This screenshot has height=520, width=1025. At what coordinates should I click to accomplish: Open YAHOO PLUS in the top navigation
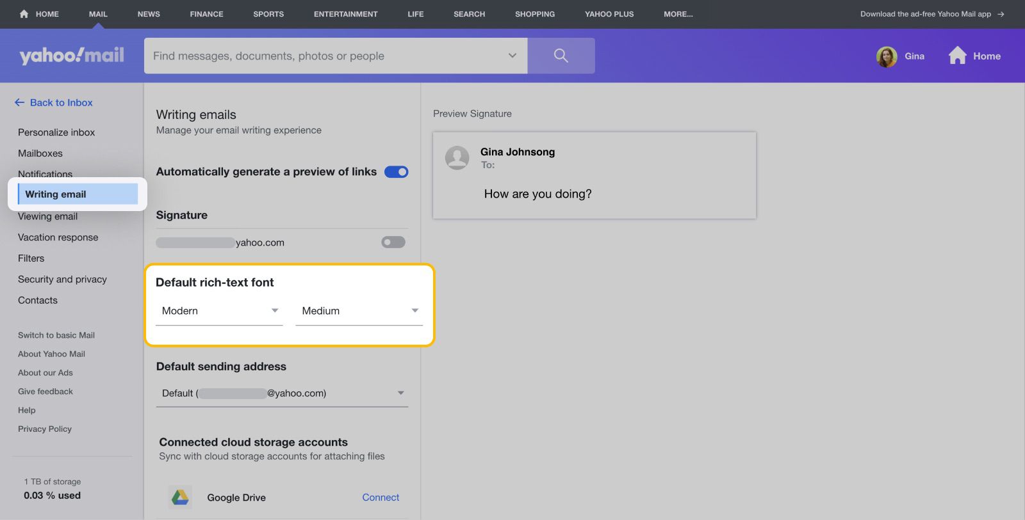(609, 14)
